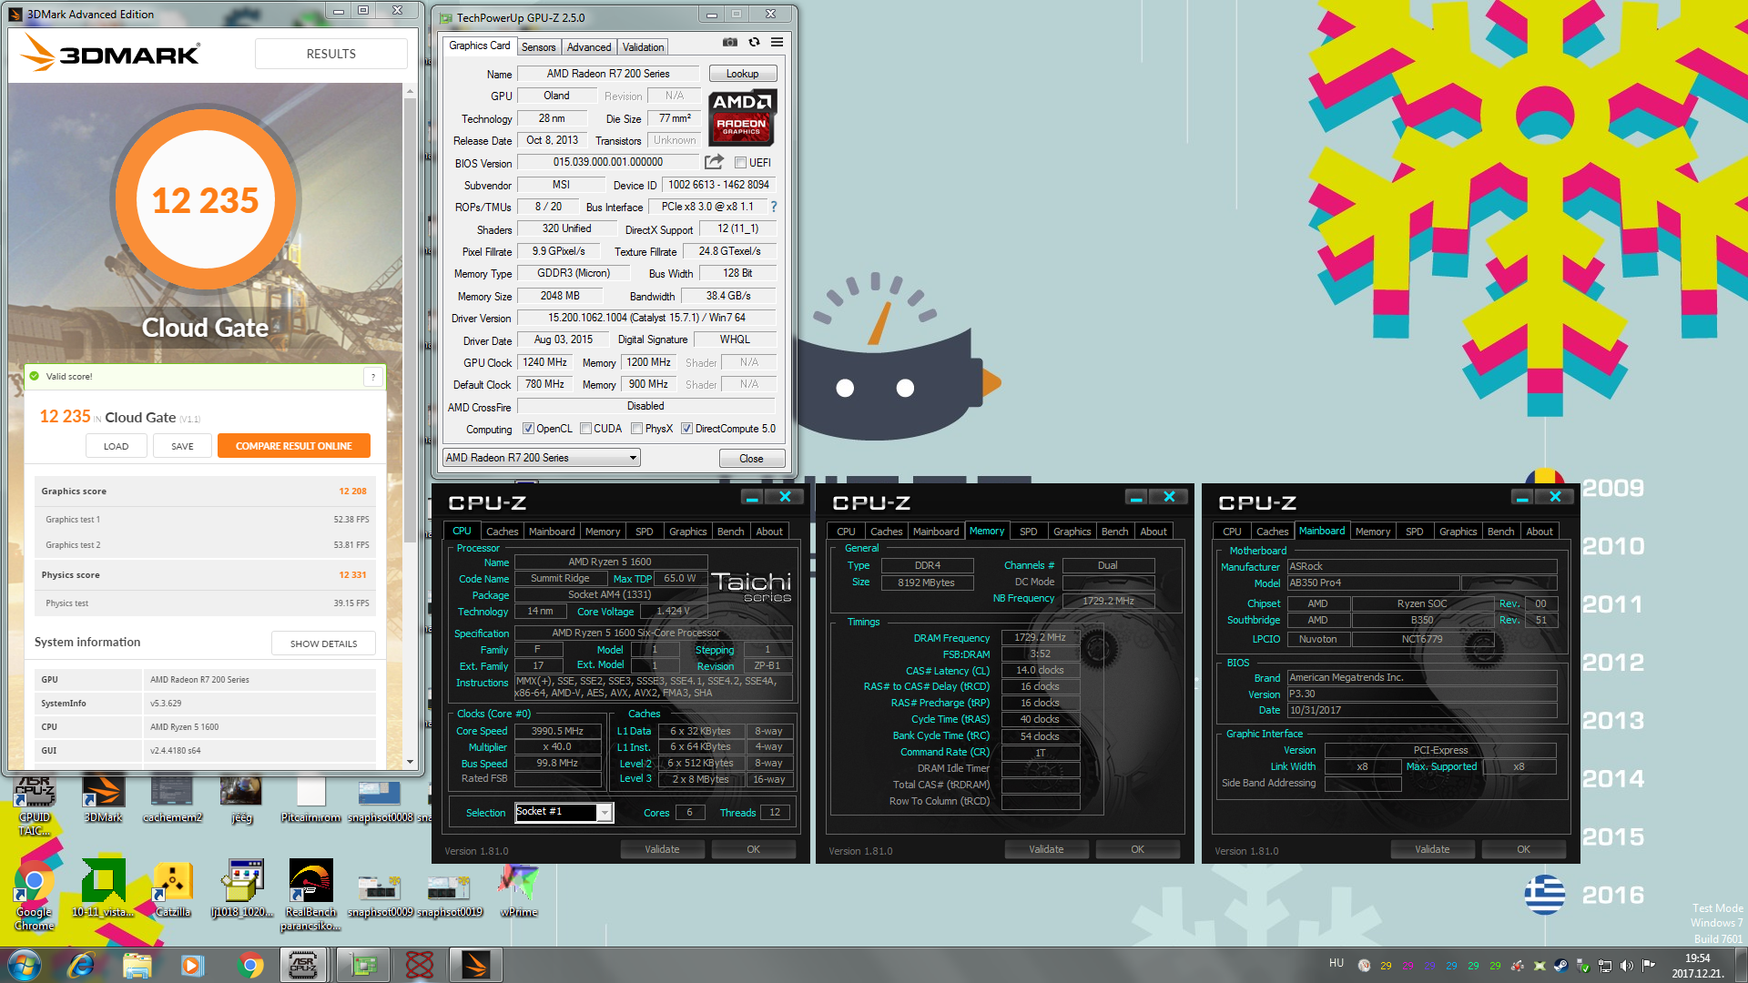Click the Physics score row in 3DMark
Screen dimensions: 1748x983
(x=205, y=574)
